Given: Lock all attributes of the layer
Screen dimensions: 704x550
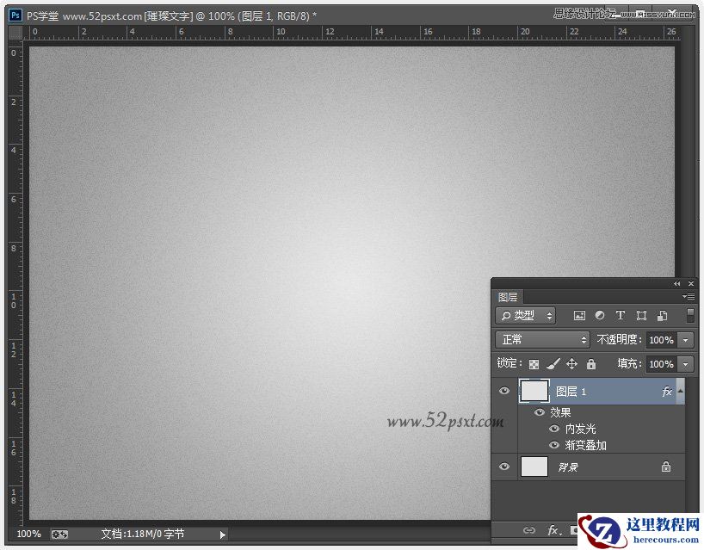Looking at the screenshot, I should 591,364.
